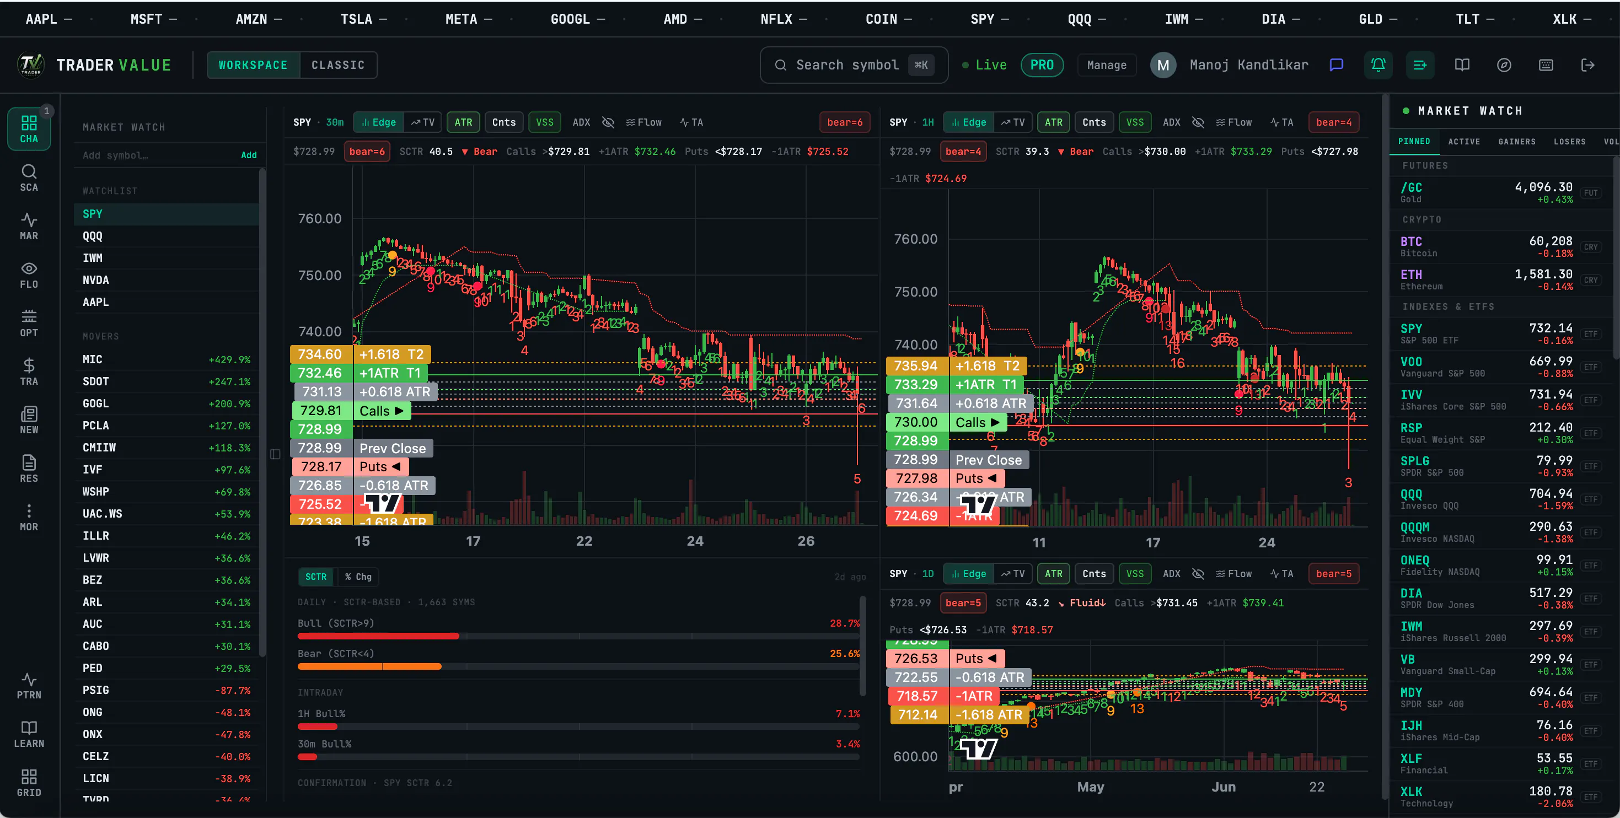The width and height of the screenshot is (1620, 818).
Task: Click the watchlist panel scrollbar
Action: point(262,412)
